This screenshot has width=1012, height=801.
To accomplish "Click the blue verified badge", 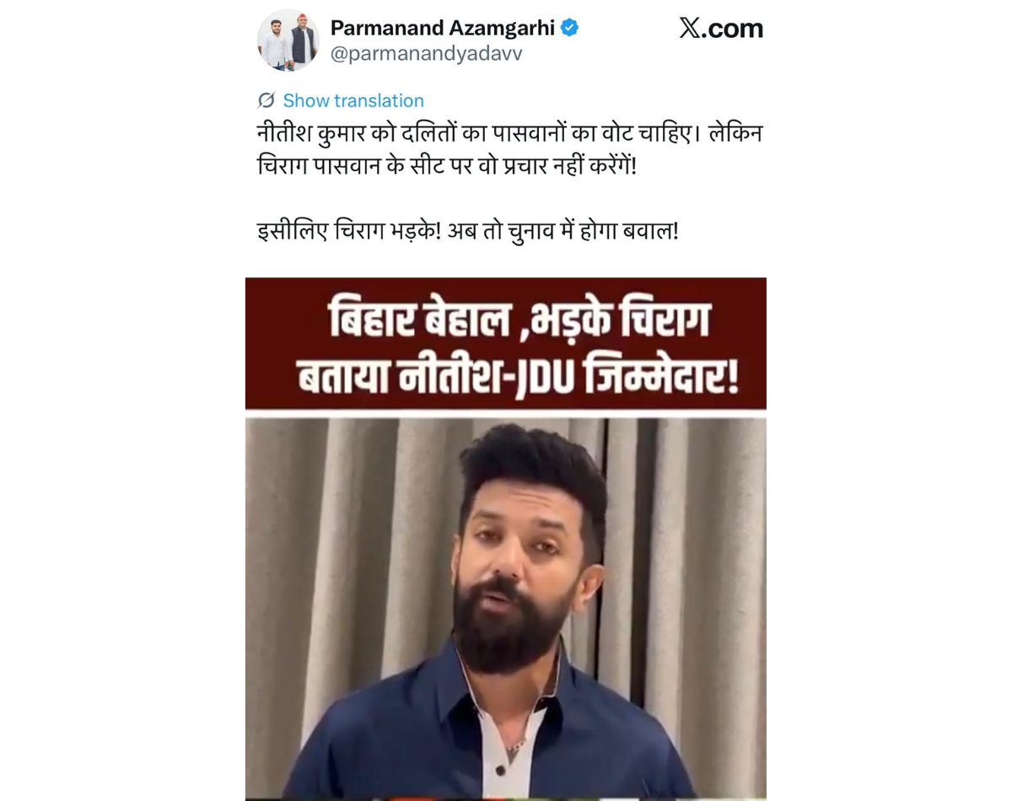I will (570, 28).
